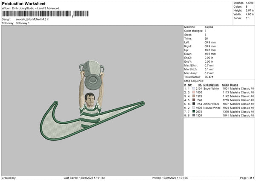
Task: Click the swatch for code 1113
Action: pos(194,92)
